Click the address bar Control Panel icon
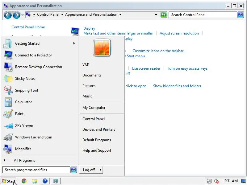 point(28,14)
